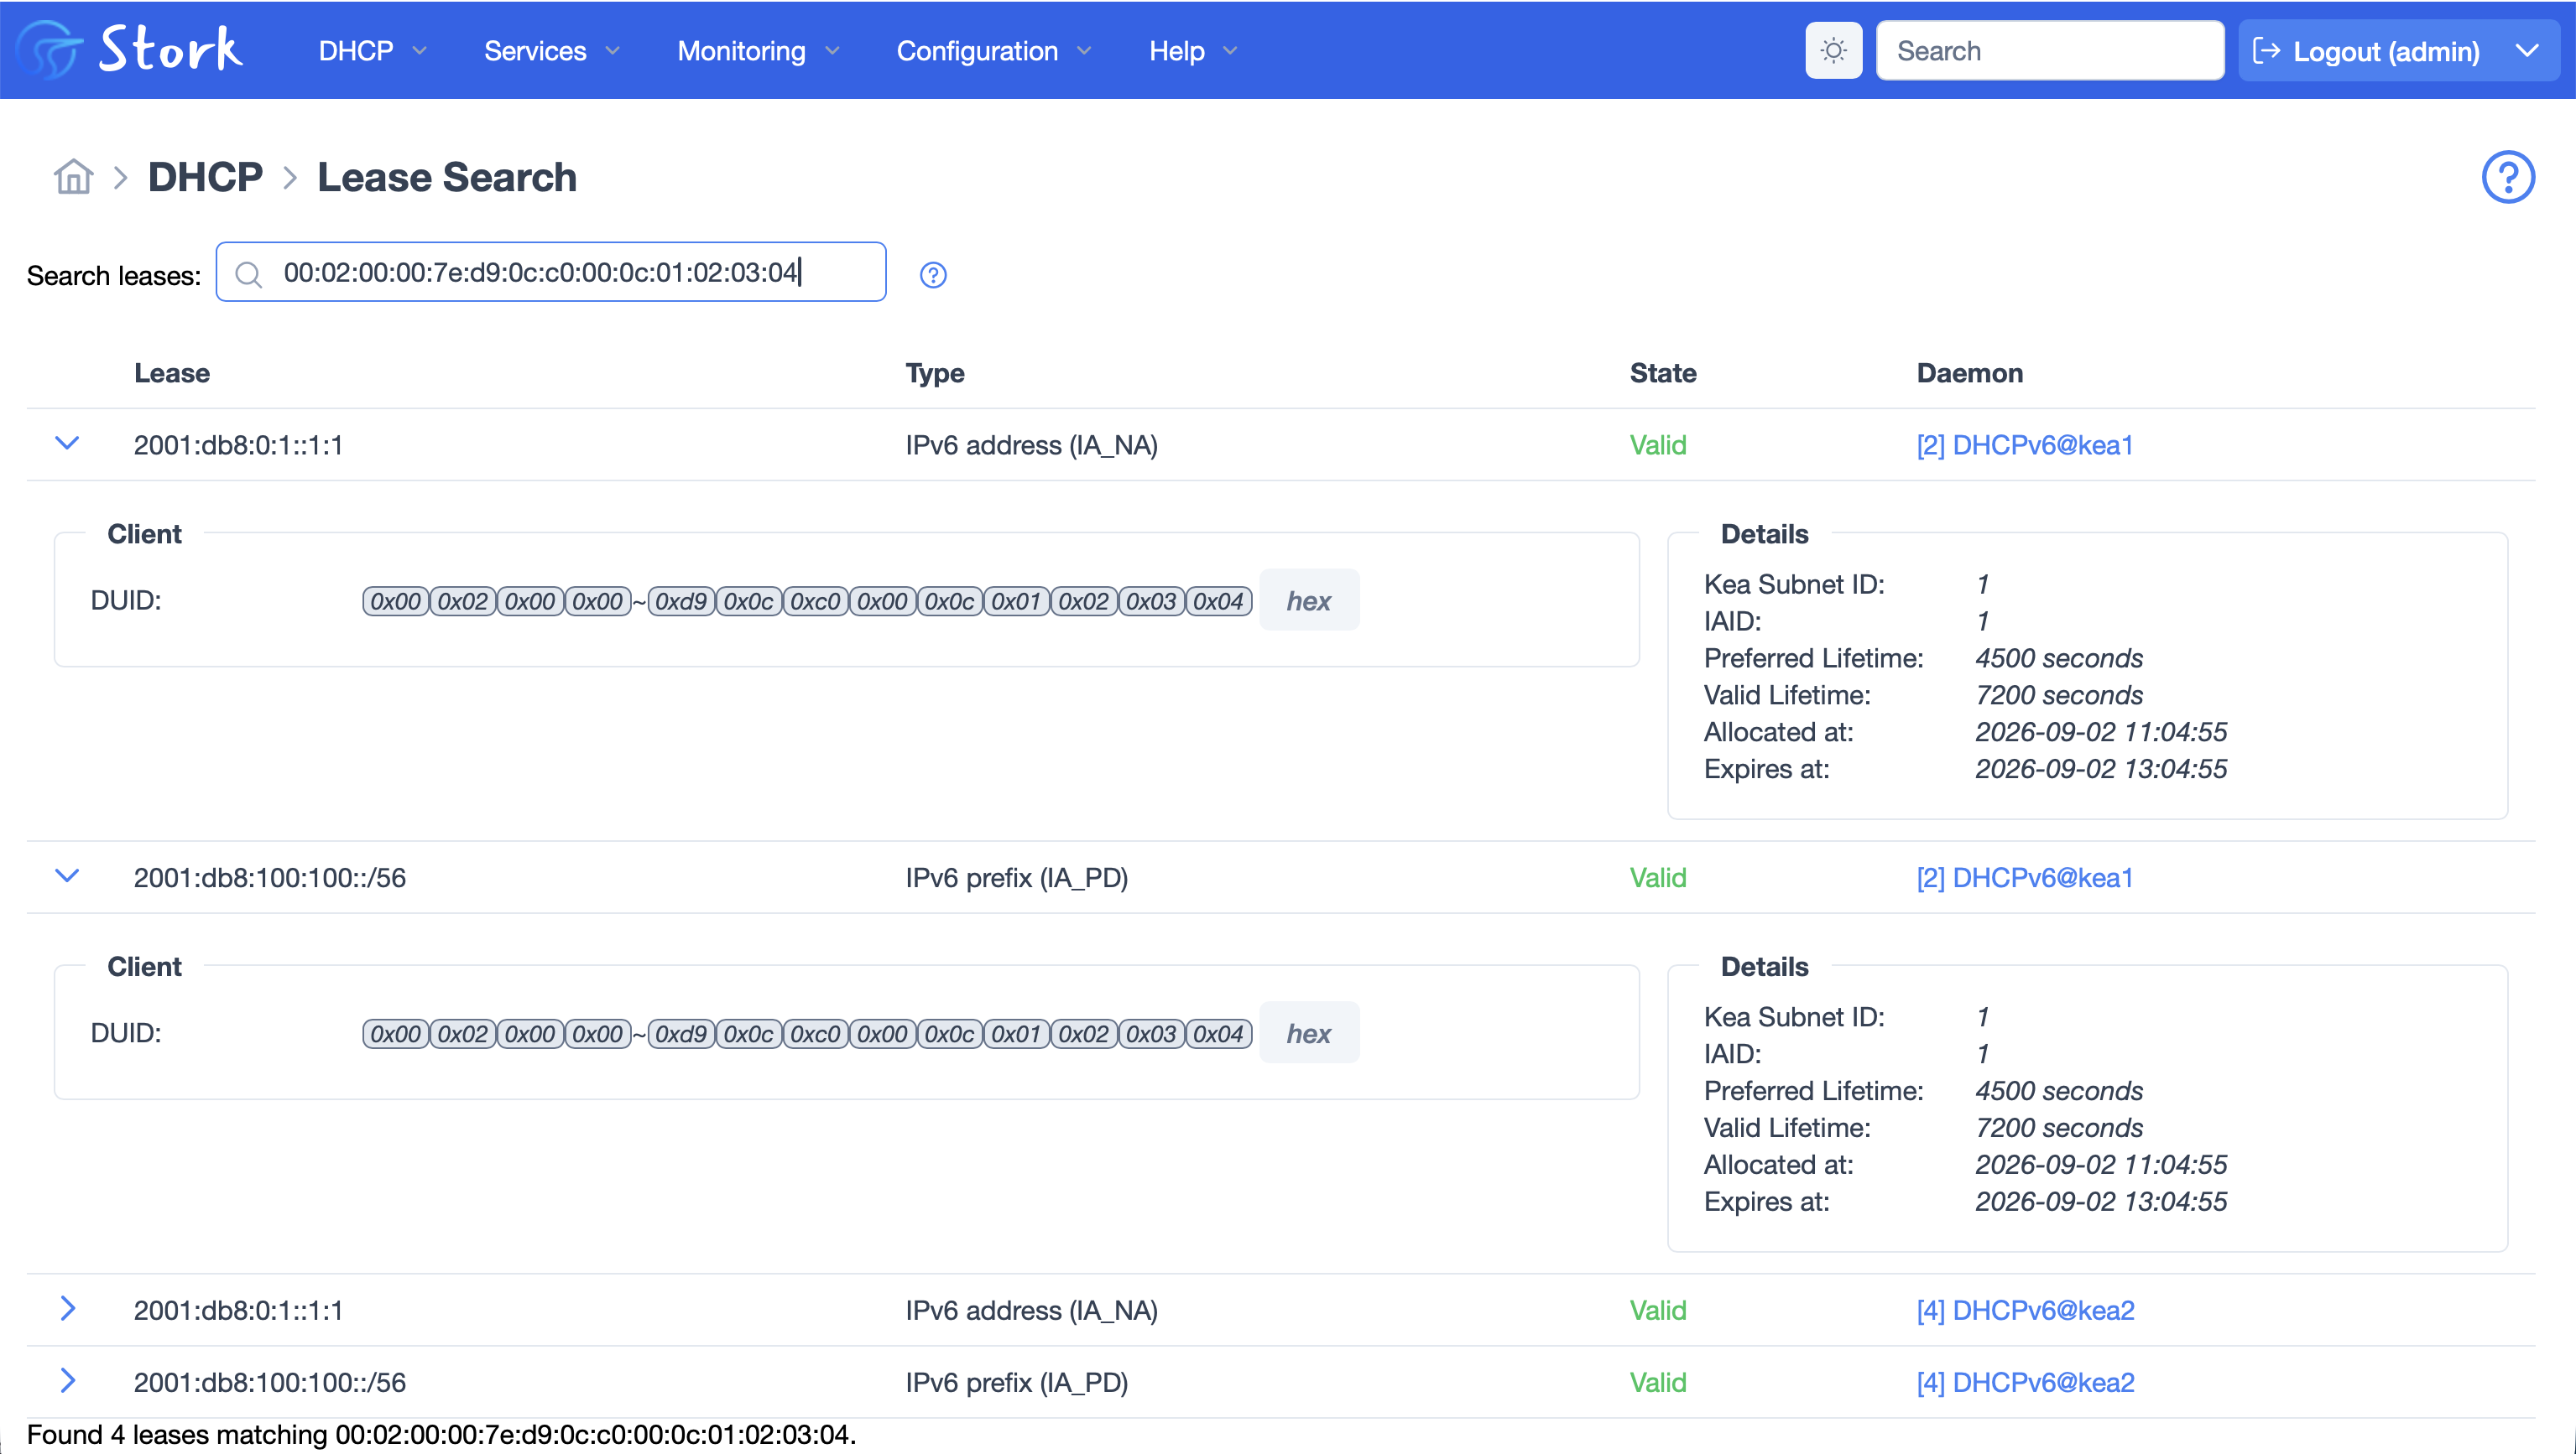Open the page help question mark icon

tap(2507, 177)
